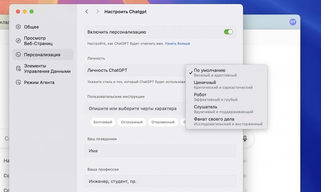
Task: Add the Болтливый trait chip
Action: tap(103, 122)
